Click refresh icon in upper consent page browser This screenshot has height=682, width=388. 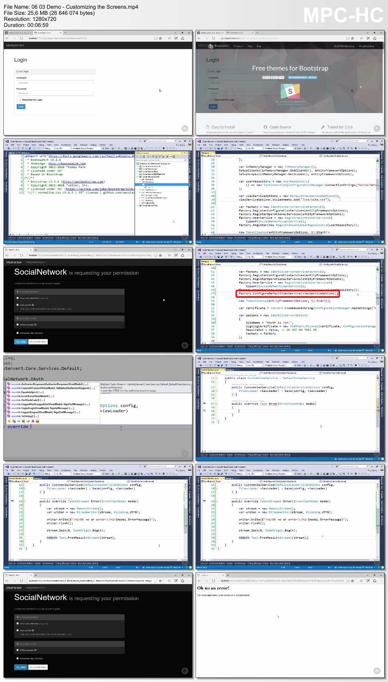(x=21, y=255)
